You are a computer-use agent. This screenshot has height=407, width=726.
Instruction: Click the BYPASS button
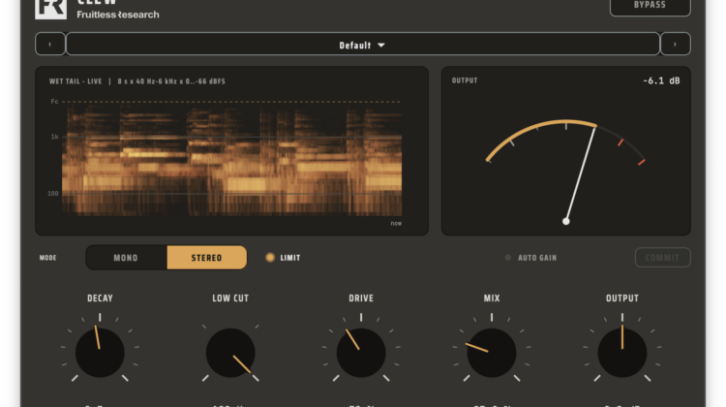pyautogui.click(x=650, y=6)
